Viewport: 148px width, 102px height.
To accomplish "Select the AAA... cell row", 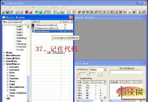I will pyautogui.click(x=90, y=85).
